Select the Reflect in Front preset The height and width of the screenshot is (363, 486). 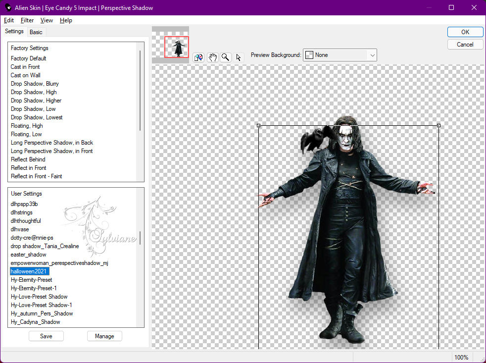pyautogui.click(x=29, y=167)
